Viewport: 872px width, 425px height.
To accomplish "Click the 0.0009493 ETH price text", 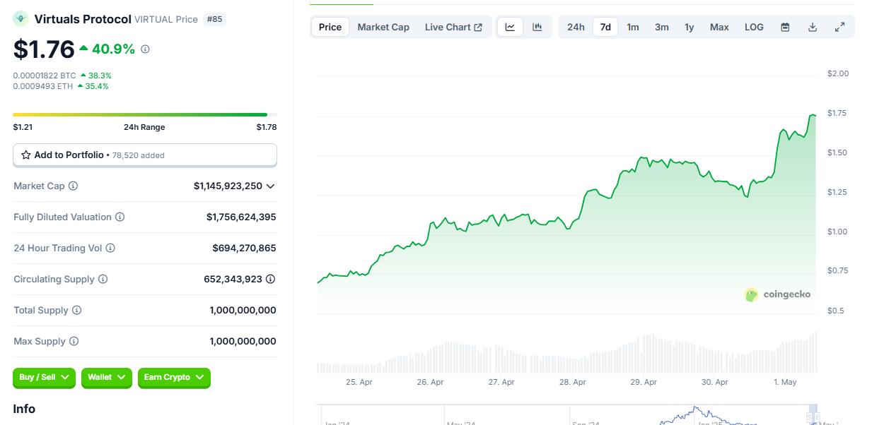I will click(x=43, y=86).
